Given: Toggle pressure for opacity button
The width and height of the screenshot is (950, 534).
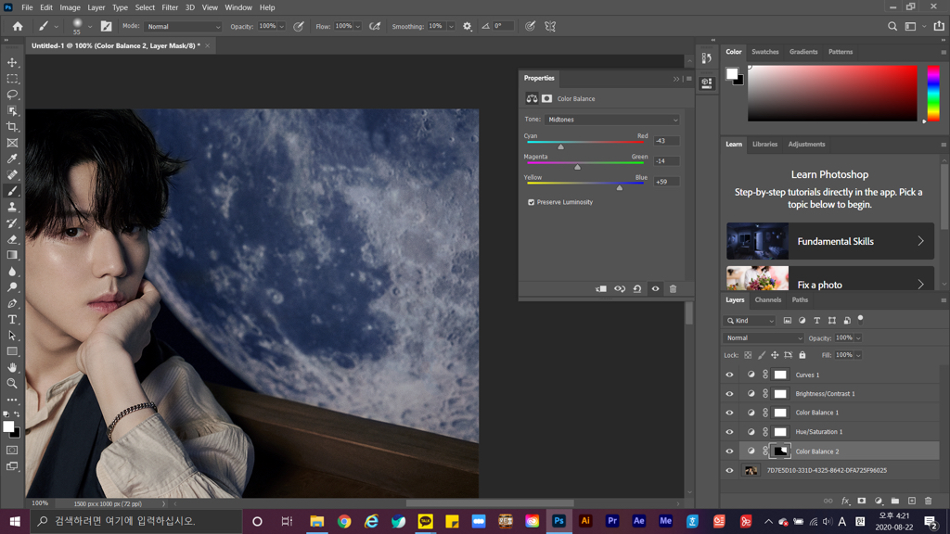Looking at the screenshot, I should [299, 26].
